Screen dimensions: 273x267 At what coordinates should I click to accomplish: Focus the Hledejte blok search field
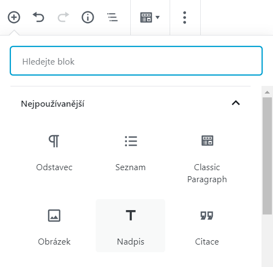click(x=136, y=61)
